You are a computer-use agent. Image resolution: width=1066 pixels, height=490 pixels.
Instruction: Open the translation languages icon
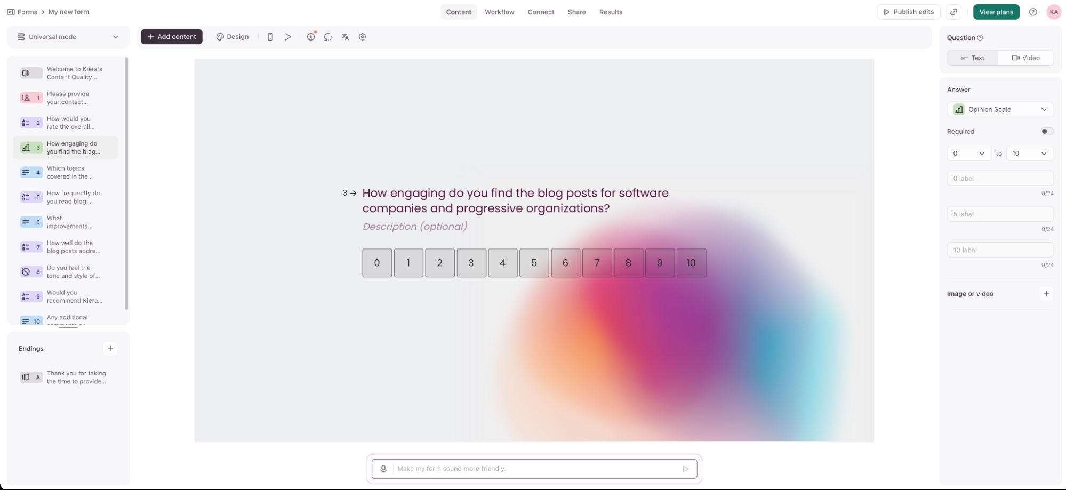point(345,37)
